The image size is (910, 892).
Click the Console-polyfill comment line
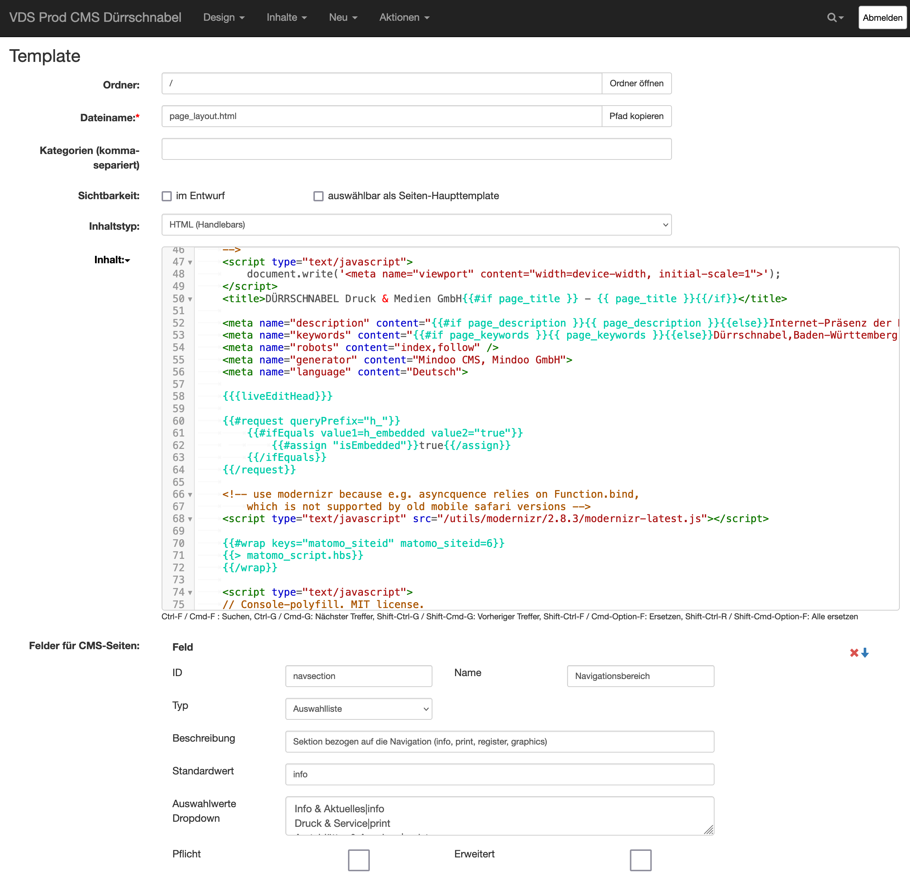[323, 605]
